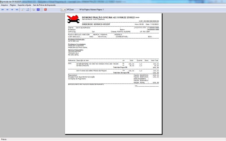The width and height of the screenshot is (226, 141).
Task: Click the TROCADO VELA line
Action: click(x=73, y=53)
